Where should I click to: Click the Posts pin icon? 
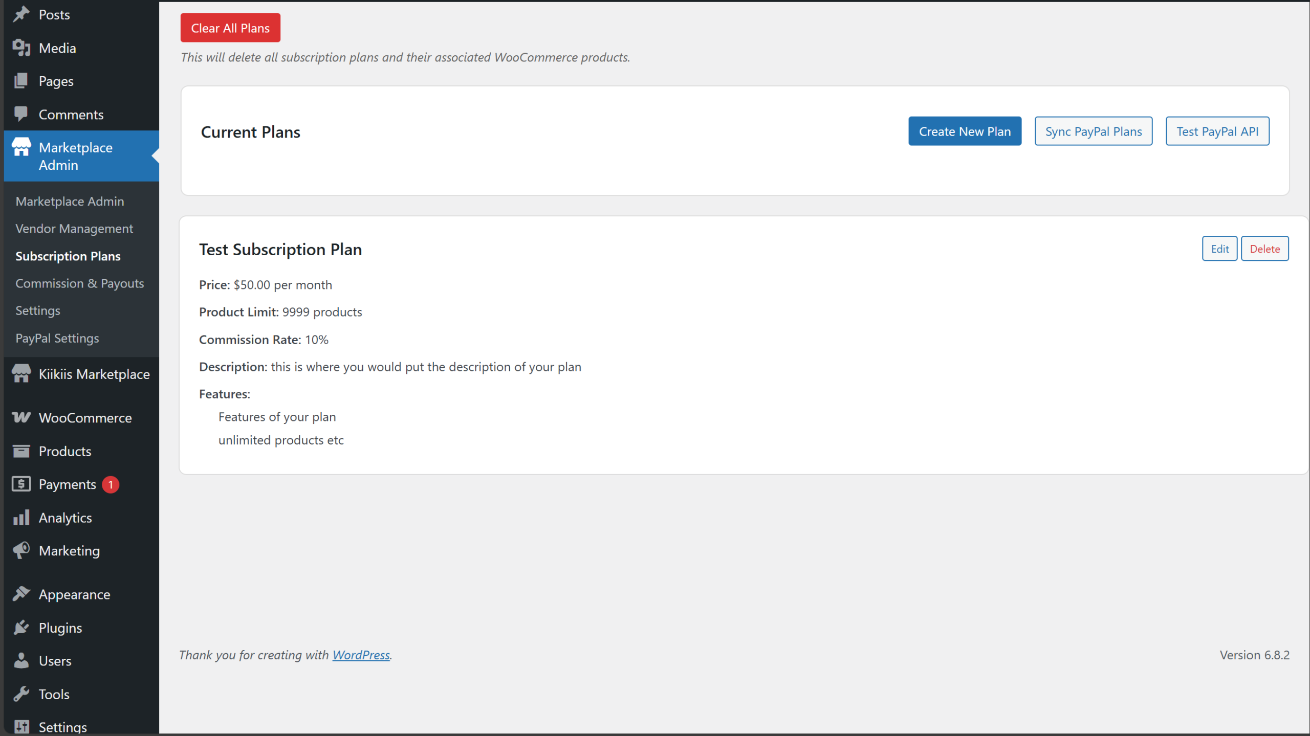(21, 14)
